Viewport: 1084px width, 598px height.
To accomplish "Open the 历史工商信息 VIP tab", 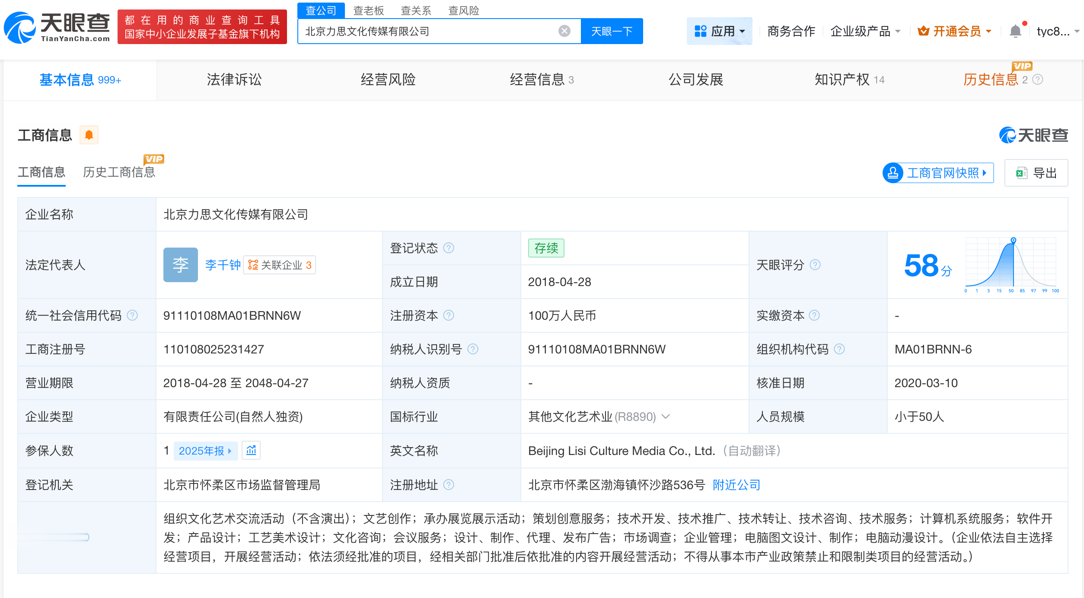I will (120, 172).
